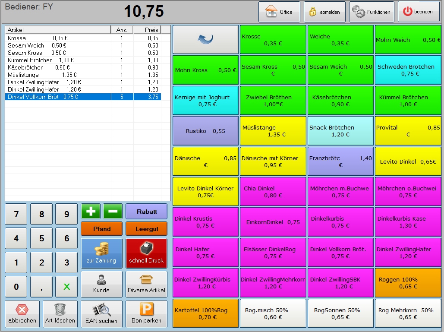
Task: Tap the numpad comma key
Action: (41, 287)
